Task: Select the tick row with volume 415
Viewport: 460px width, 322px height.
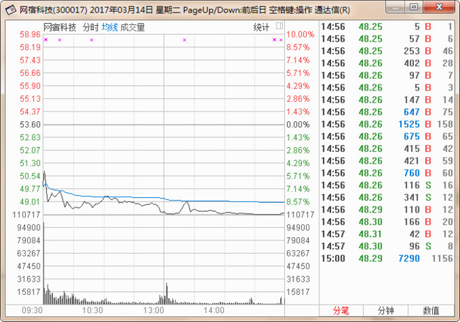Action: (x=387, y=148)
